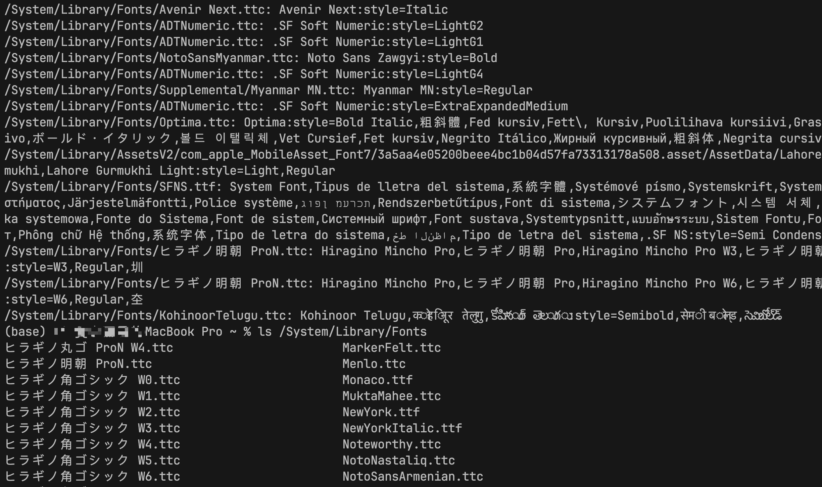Viewport: 822px width, 487px height.
Task: Click NotoSansArmenian.ttc filename
Action: (413, 477)
